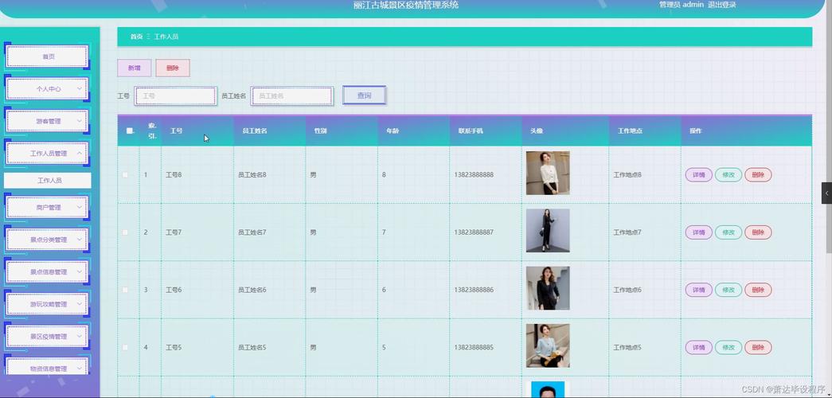Click the 删除 button in 工号6 row

[x=757, y=290]
